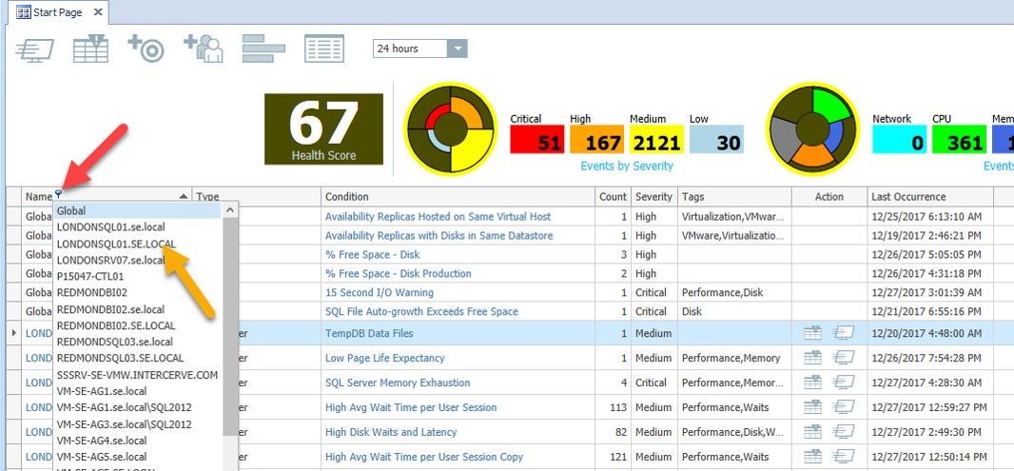Click the Add Target toolbar icon
The image size is (1014, 471).
146,49
